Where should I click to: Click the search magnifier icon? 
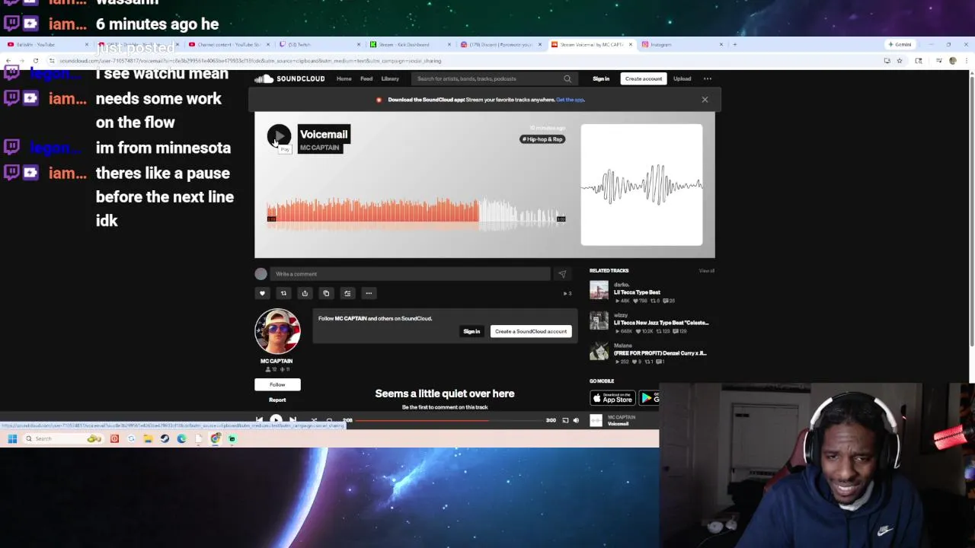(567, 78)
